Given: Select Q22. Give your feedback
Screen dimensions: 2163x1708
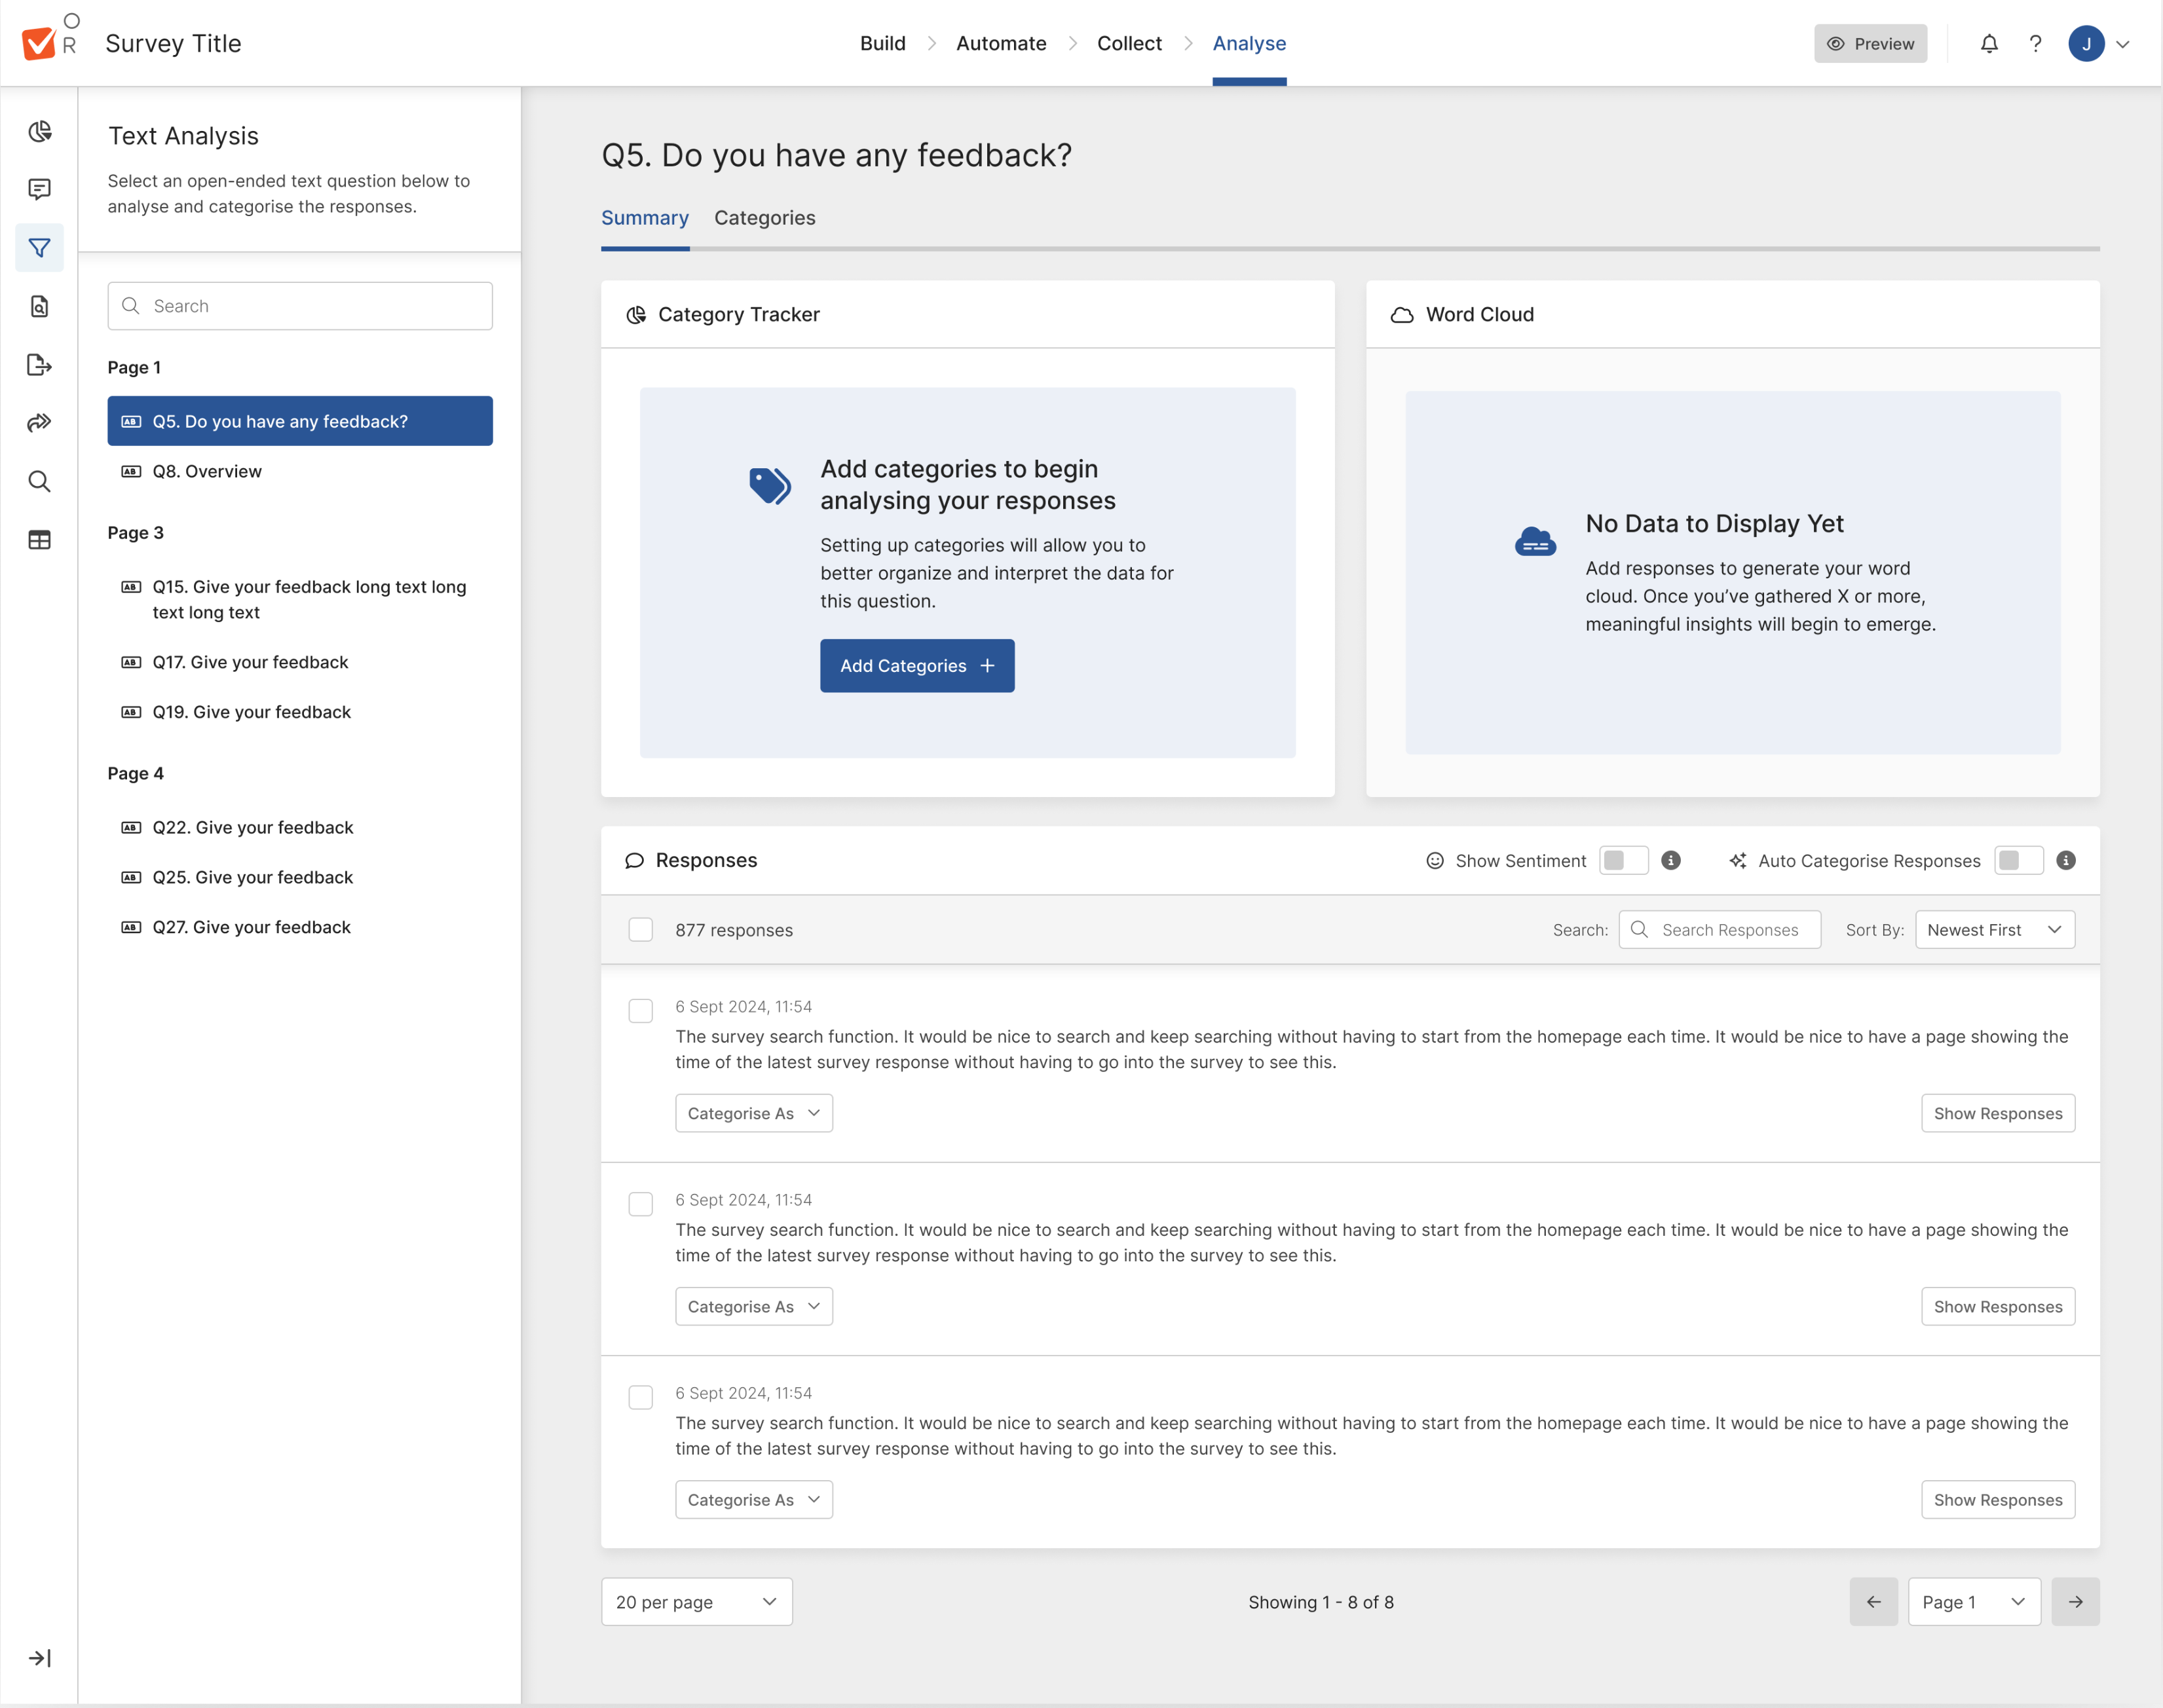Looking at the screenshot, I should coord(300,827).
